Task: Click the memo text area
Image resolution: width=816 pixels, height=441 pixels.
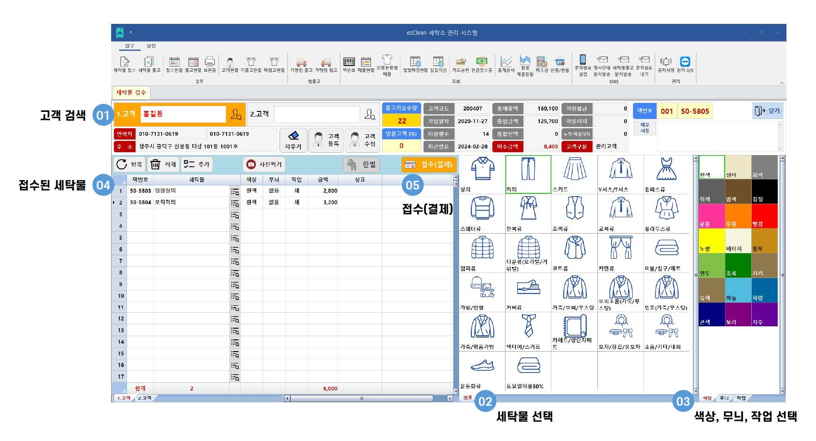Action: (x=717, y=137)
